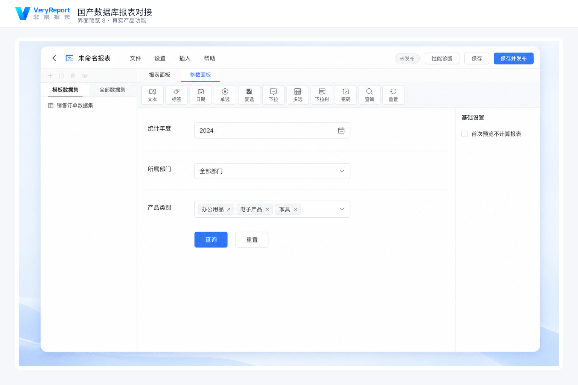Click the table icon of 销售订单数据集
This screenshot has width=578, height=385.
pos(51,106)
